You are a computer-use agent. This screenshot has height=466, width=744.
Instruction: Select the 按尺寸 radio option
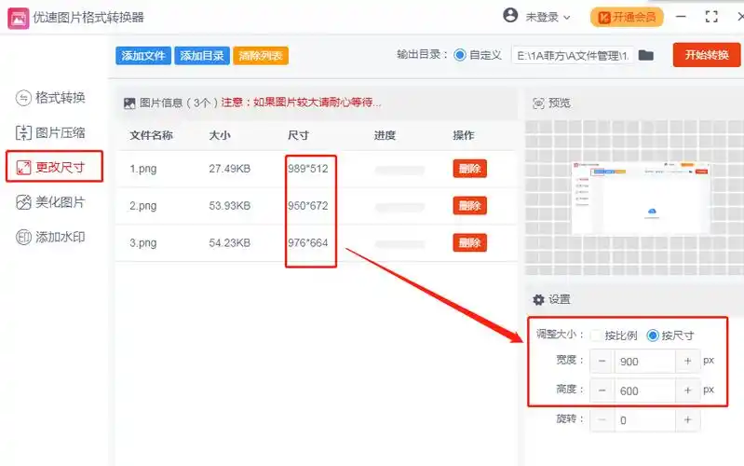[x=653, y=336]
